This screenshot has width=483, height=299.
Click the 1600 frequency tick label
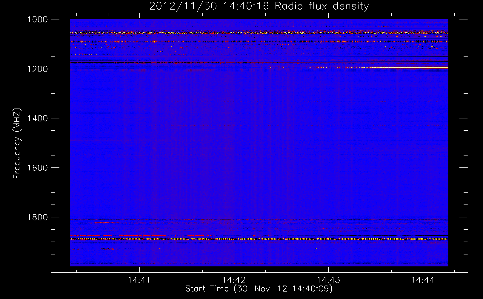pos(37,168)
